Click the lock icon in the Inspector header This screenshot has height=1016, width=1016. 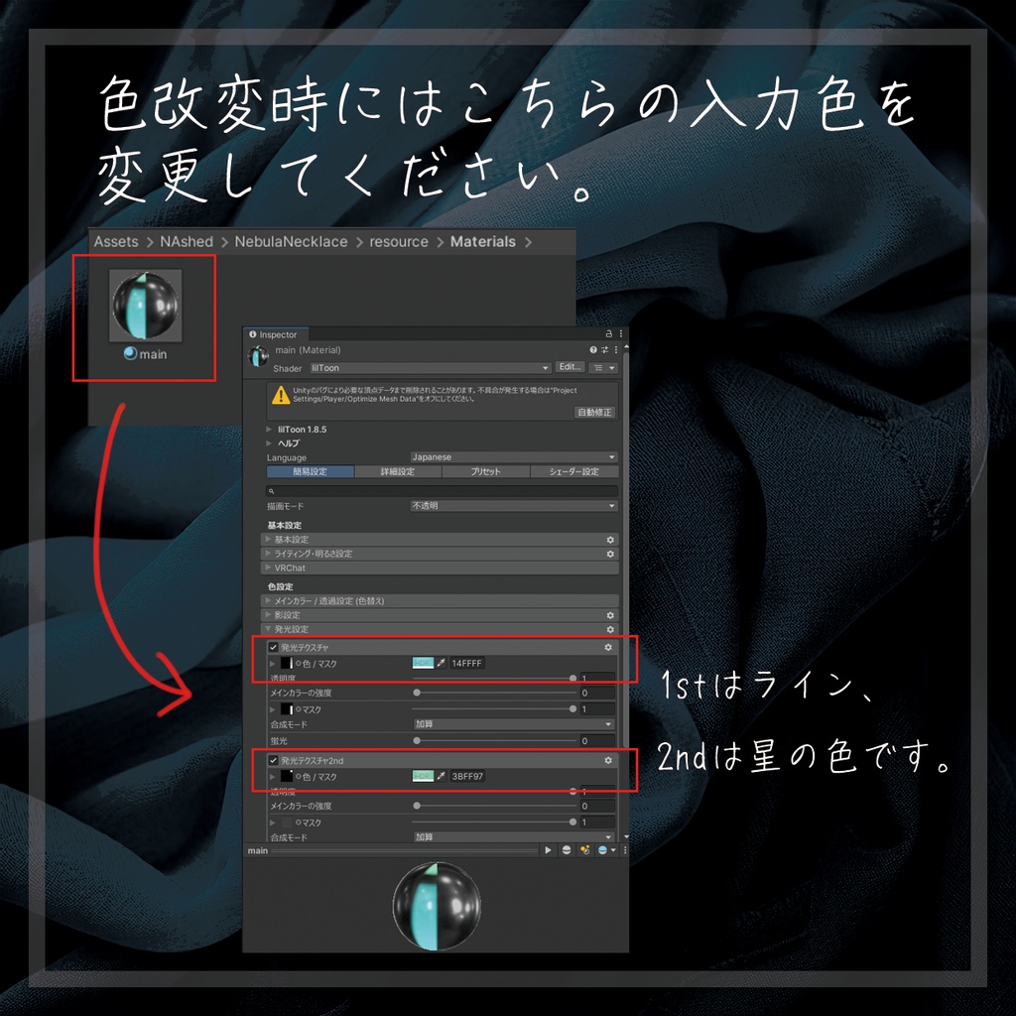tap(607, 334)
